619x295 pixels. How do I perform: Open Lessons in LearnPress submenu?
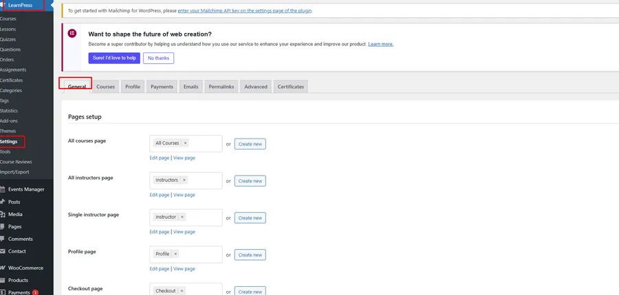[8, 29]
